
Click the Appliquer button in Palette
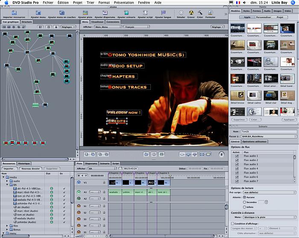pyautogui.click(x=289, y=120)
